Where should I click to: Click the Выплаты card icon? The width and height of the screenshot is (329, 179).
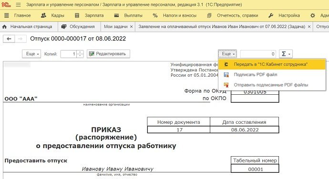coord(116,16)
